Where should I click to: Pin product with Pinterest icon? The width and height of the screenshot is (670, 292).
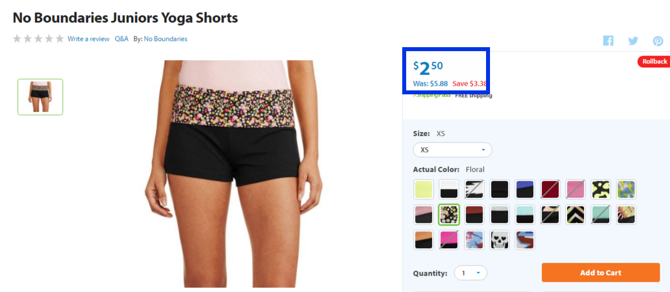tap(658, 41)
